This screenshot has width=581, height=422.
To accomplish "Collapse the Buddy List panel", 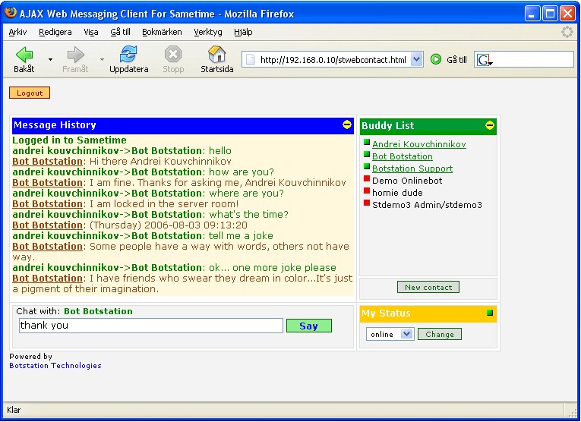I will pyautogui.click(x=490, y=125).
